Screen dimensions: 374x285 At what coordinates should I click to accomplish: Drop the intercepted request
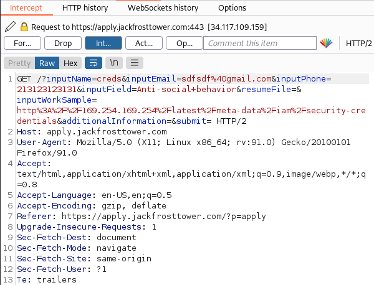63,44
